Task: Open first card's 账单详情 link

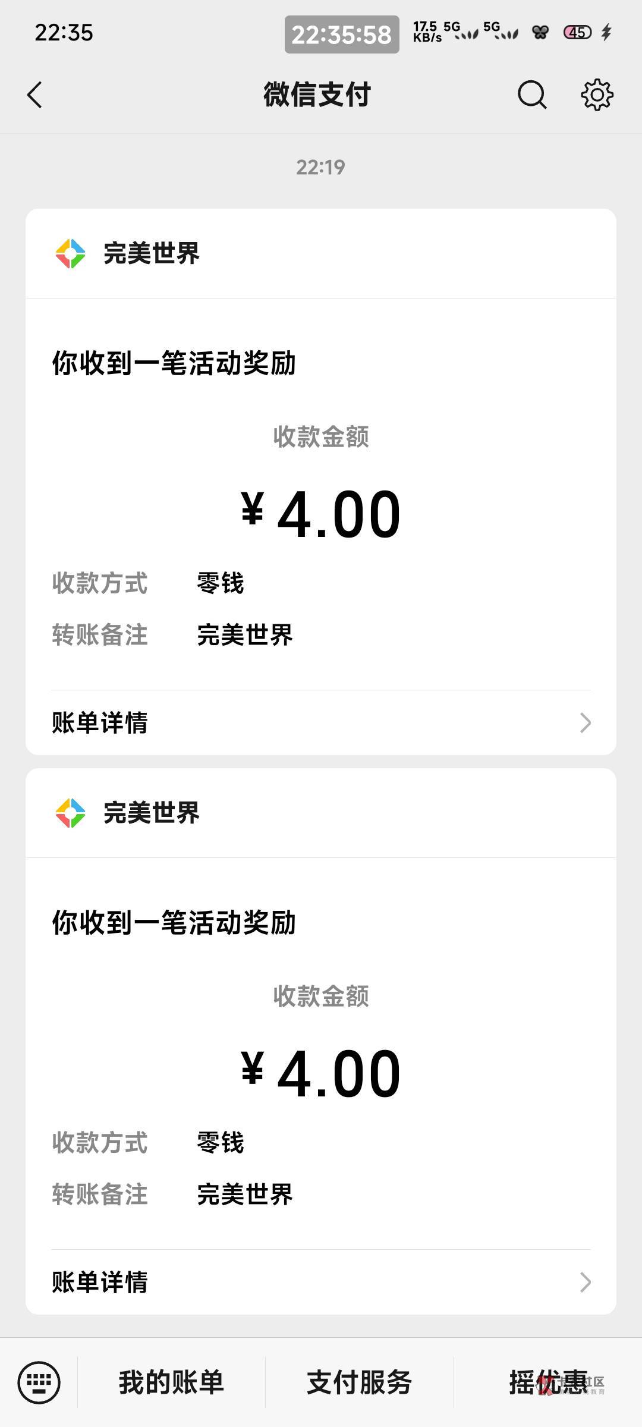Action: point(100,723)
